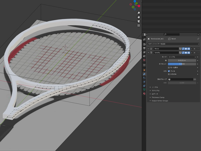The height and width of the screenshot is (151, 201).
Task: Enable the ふちのみ checkbox
Action: (x=169, y=74)
